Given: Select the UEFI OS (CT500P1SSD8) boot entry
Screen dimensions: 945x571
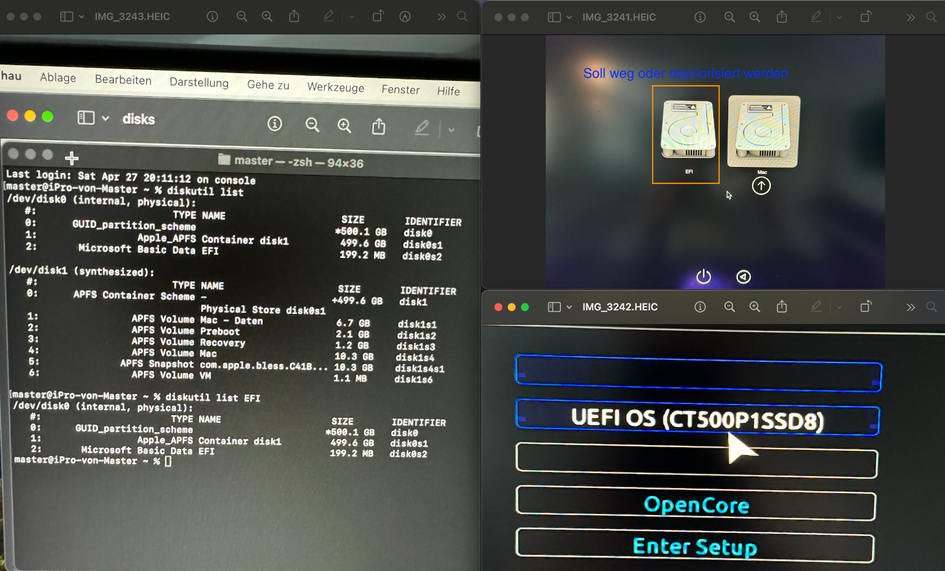Looking at the screenshot, I should coord(698,418).
